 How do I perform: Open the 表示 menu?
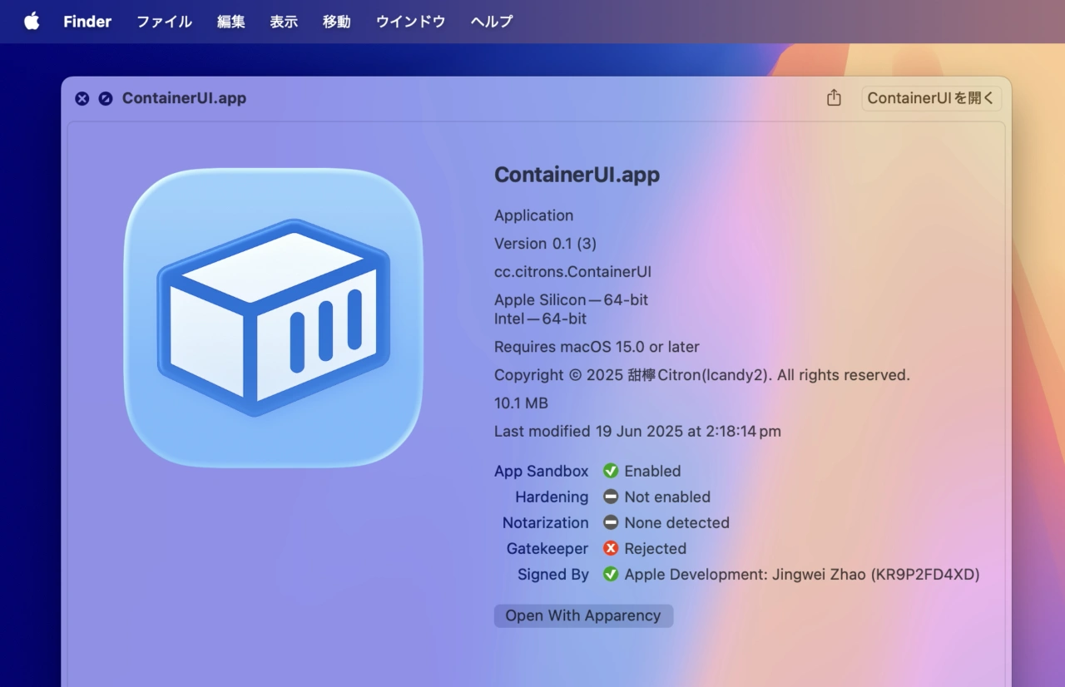(x=284, y=22)
